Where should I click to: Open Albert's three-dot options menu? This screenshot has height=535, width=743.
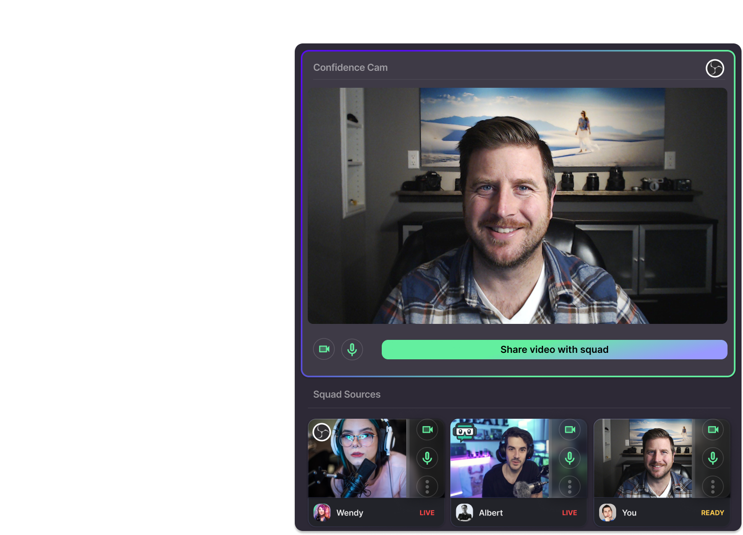pos(570,486)
